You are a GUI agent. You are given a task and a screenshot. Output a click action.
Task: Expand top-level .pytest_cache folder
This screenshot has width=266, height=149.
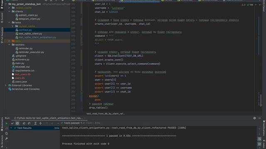(9, 8)
